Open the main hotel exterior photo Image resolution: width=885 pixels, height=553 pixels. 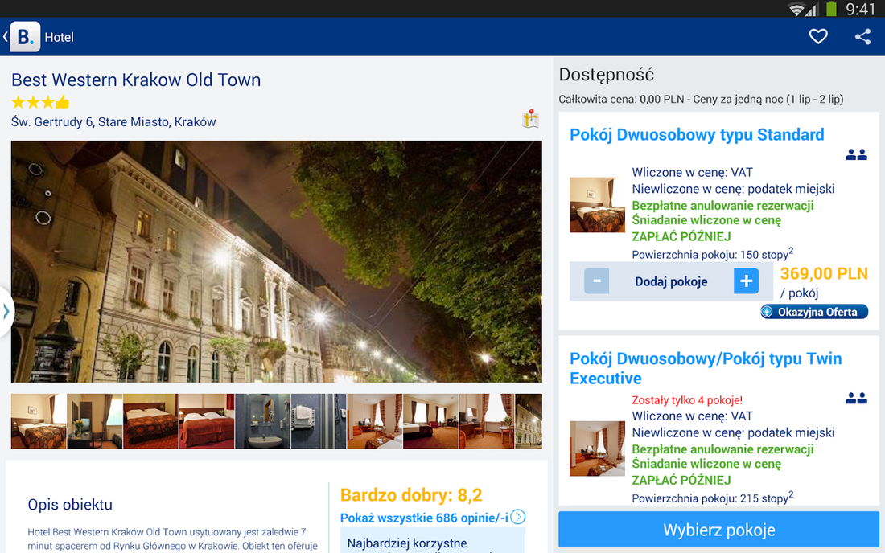click(x=277, y=261)
